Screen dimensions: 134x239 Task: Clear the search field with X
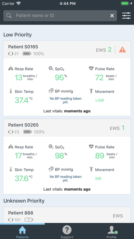click(x=112, y=15)
